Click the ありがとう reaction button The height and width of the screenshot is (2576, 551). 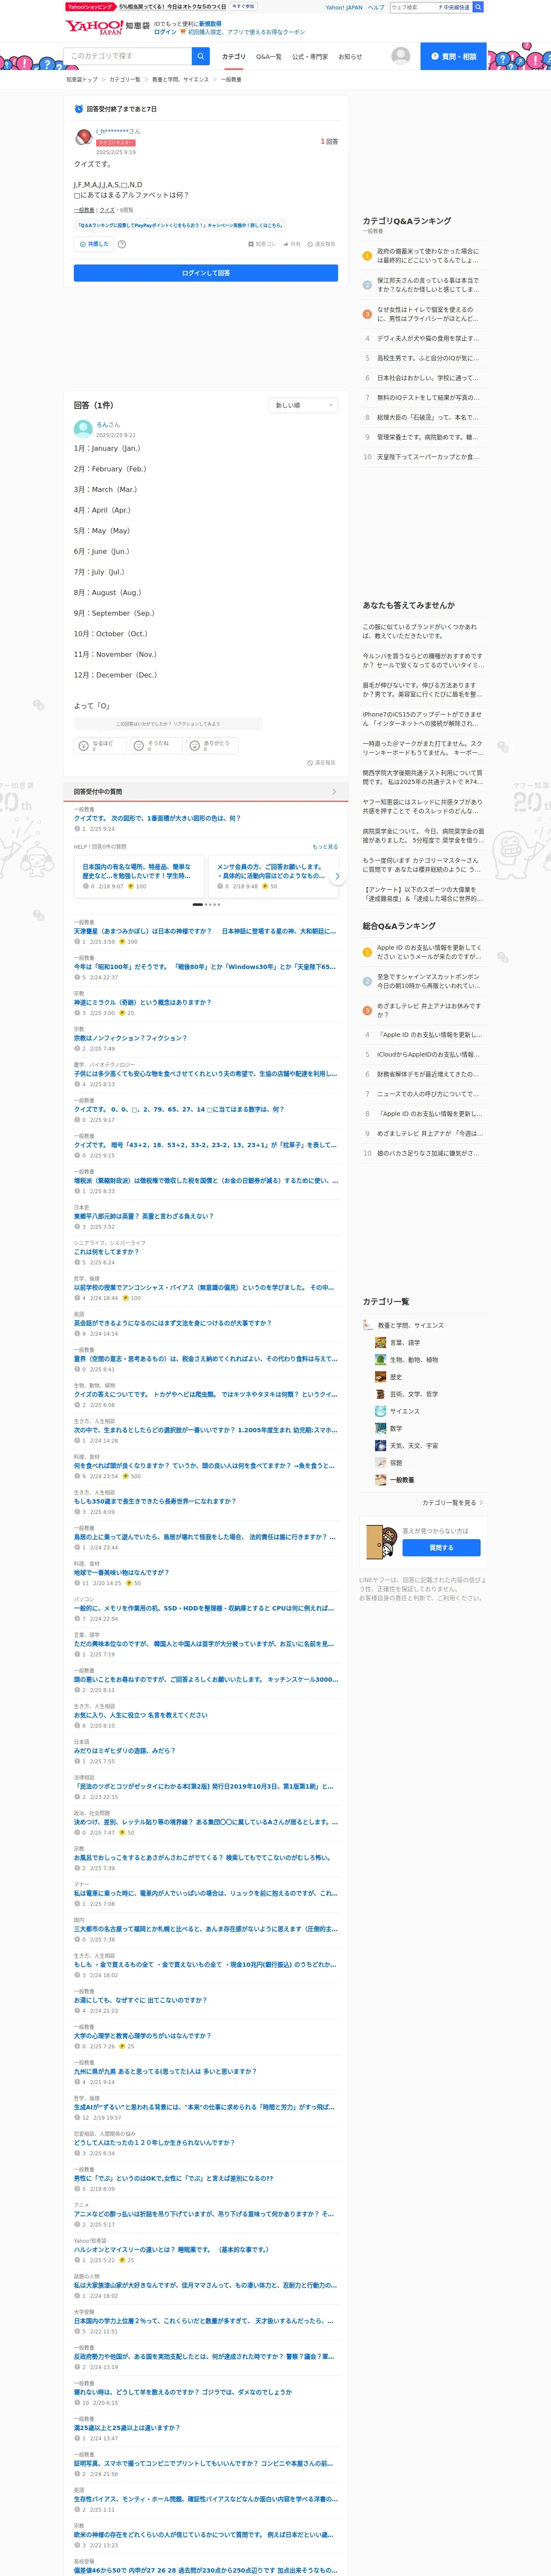[x=212, y=746]
